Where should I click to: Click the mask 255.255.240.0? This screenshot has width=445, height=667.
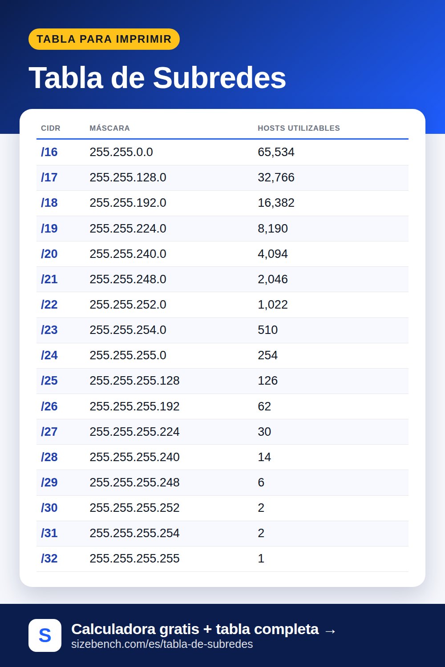(128, 254)
